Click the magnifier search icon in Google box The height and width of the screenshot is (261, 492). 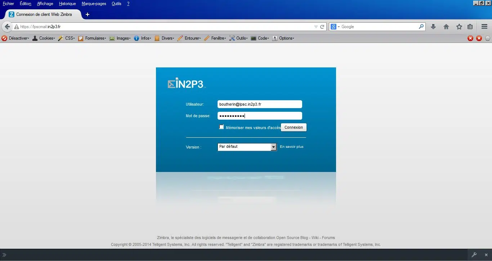[x=421, y=27]
